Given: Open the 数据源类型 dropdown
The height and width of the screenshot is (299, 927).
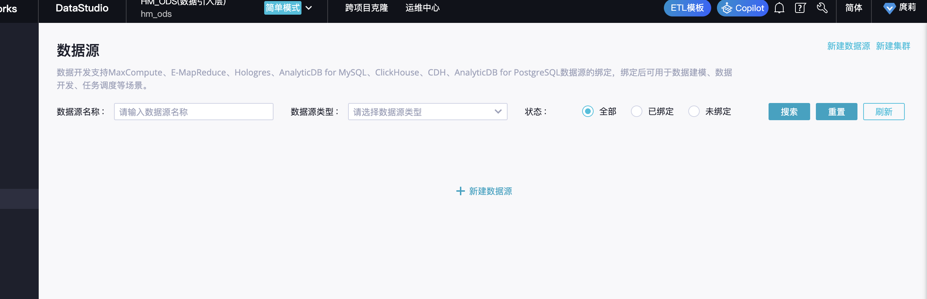Looking at the screenshot, I should tap(428, 112).
